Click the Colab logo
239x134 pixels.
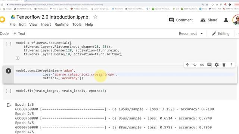click(2, 19)
